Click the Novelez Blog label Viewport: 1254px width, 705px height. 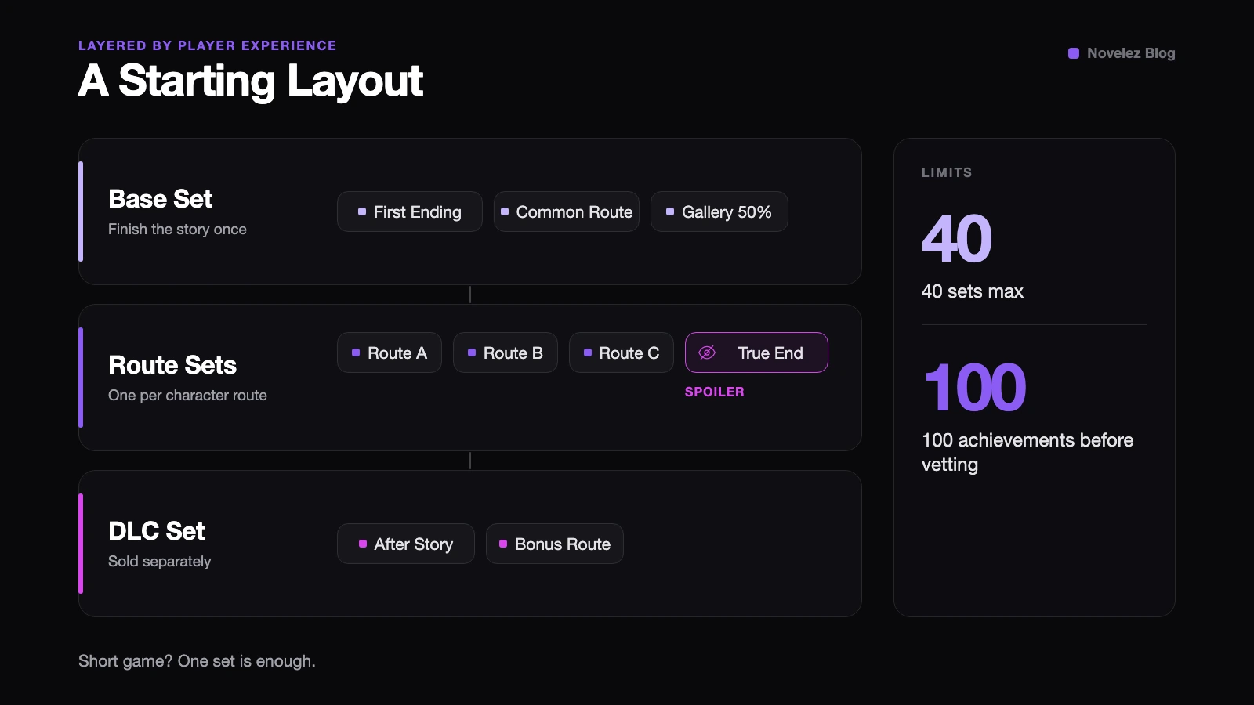click(1131, 53)
